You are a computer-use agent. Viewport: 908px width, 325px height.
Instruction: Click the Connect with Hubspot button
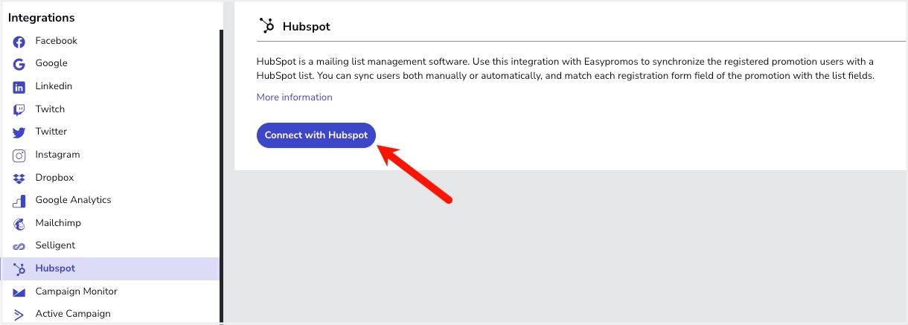click(316, 135)
